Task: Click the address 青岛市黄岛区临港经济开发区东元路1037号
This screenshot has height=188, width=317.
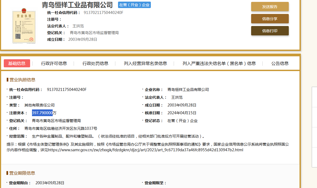Action: [61, 128]
